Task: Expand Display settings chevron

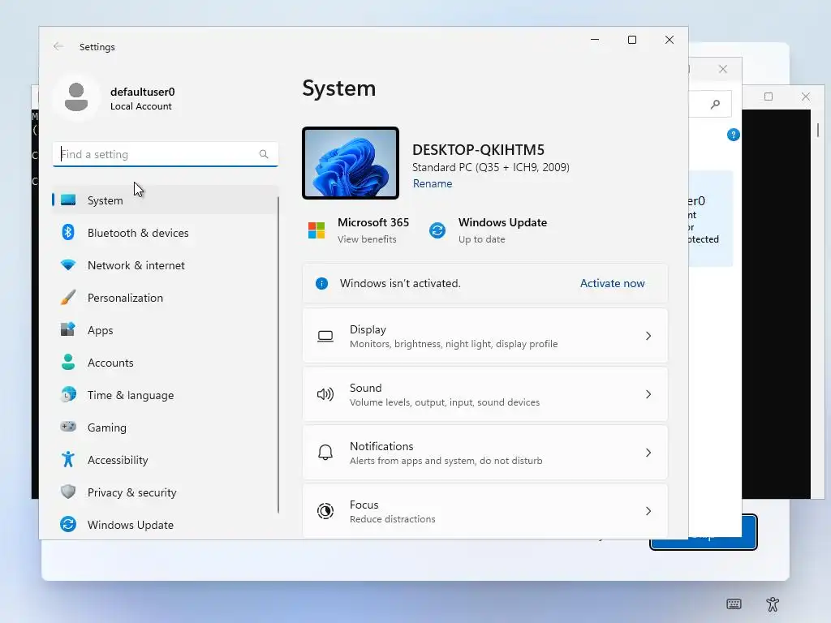Action: [648, 336]
